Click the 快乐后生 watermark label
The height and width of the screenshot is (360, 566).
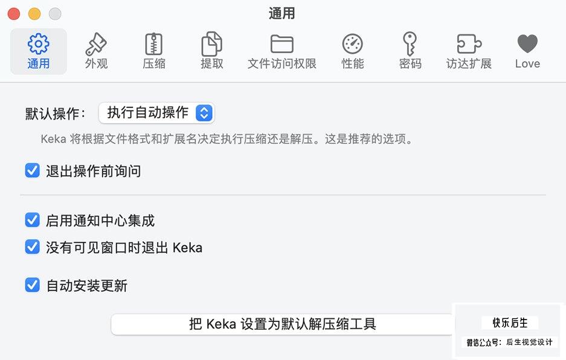click(x=510, y=323)
